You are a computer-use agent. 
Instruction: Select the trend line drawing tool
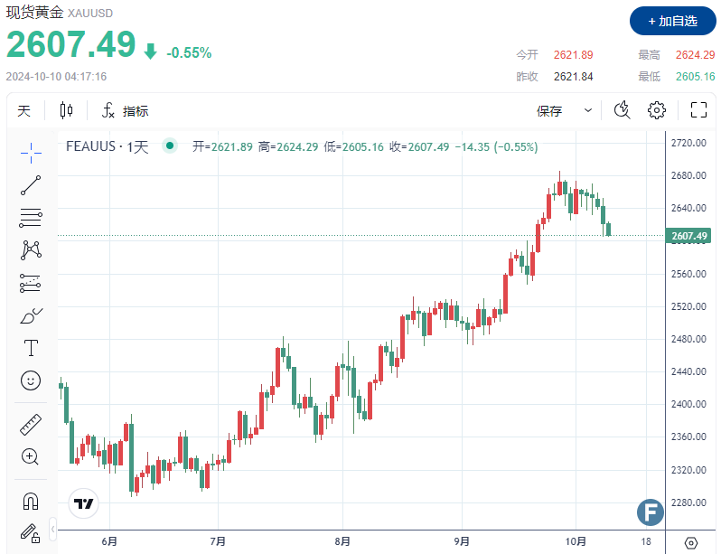pyautogui.click(x=31, y=185)
